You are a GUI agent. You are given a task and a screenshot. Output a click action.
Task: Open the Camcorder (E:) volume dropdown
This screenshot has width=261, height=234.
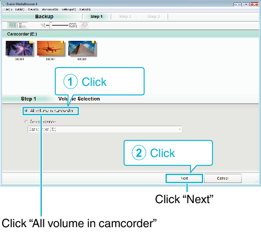tap(105, 129)
